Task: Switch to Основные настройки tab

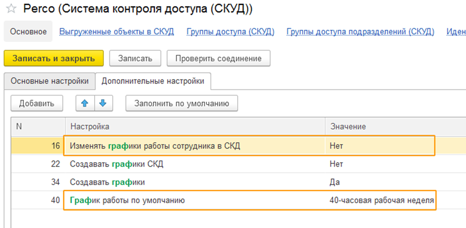Action: click(x=50, y=81)
